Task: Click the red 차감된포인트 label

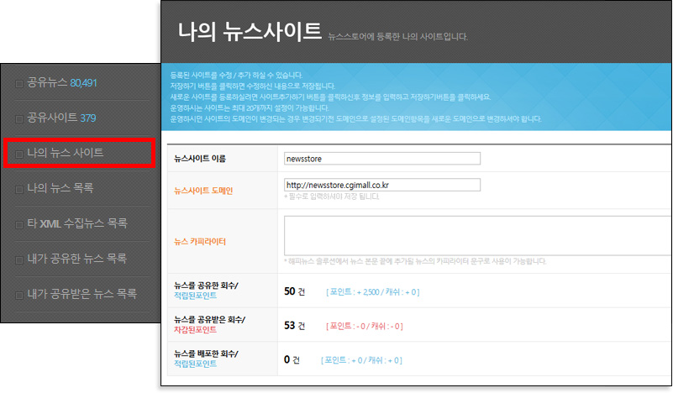Action: pos(195,329)
